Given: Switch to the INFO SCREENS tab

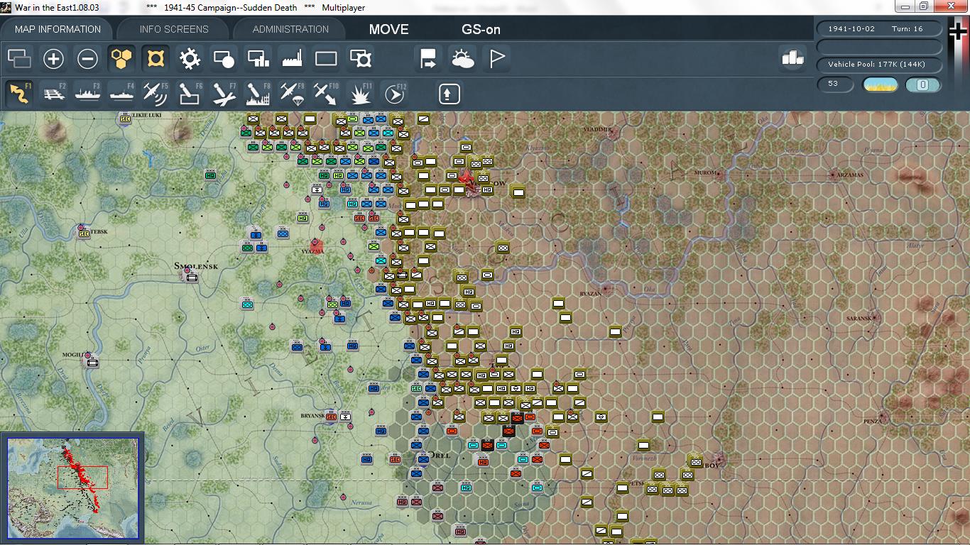Looking at the screenshot, I should coord(174,29).
